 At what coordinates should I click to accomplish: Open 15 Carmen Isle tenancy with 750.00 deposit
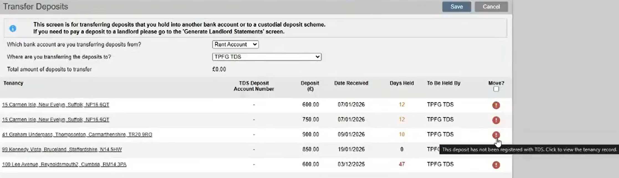coord(56,119)
